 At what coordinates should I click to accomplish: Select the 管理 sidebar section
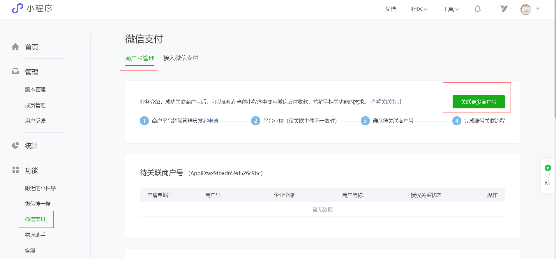pos(31,72)
